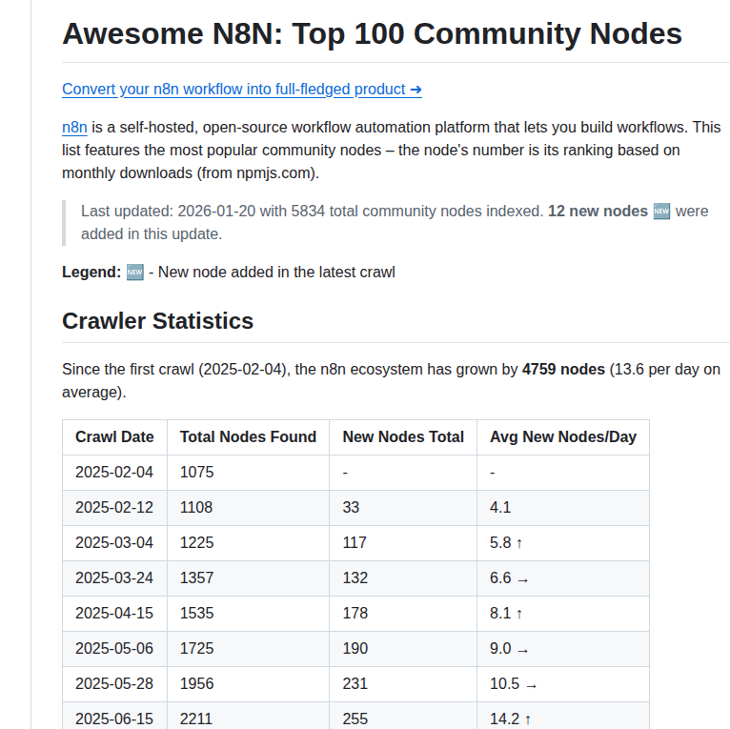
Task: Click the bold '4759 nodes' text
Action: (x=563, y=369)
